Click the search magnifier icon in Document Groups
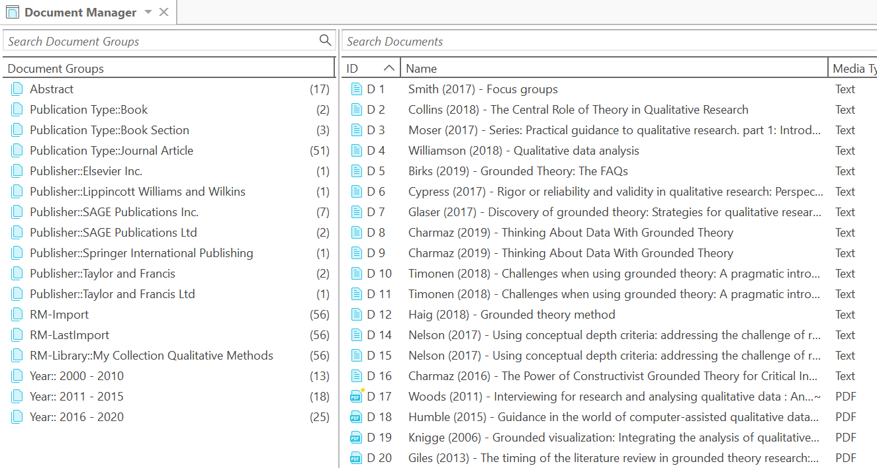Viewport: 877px width, 468px height. 325,40
